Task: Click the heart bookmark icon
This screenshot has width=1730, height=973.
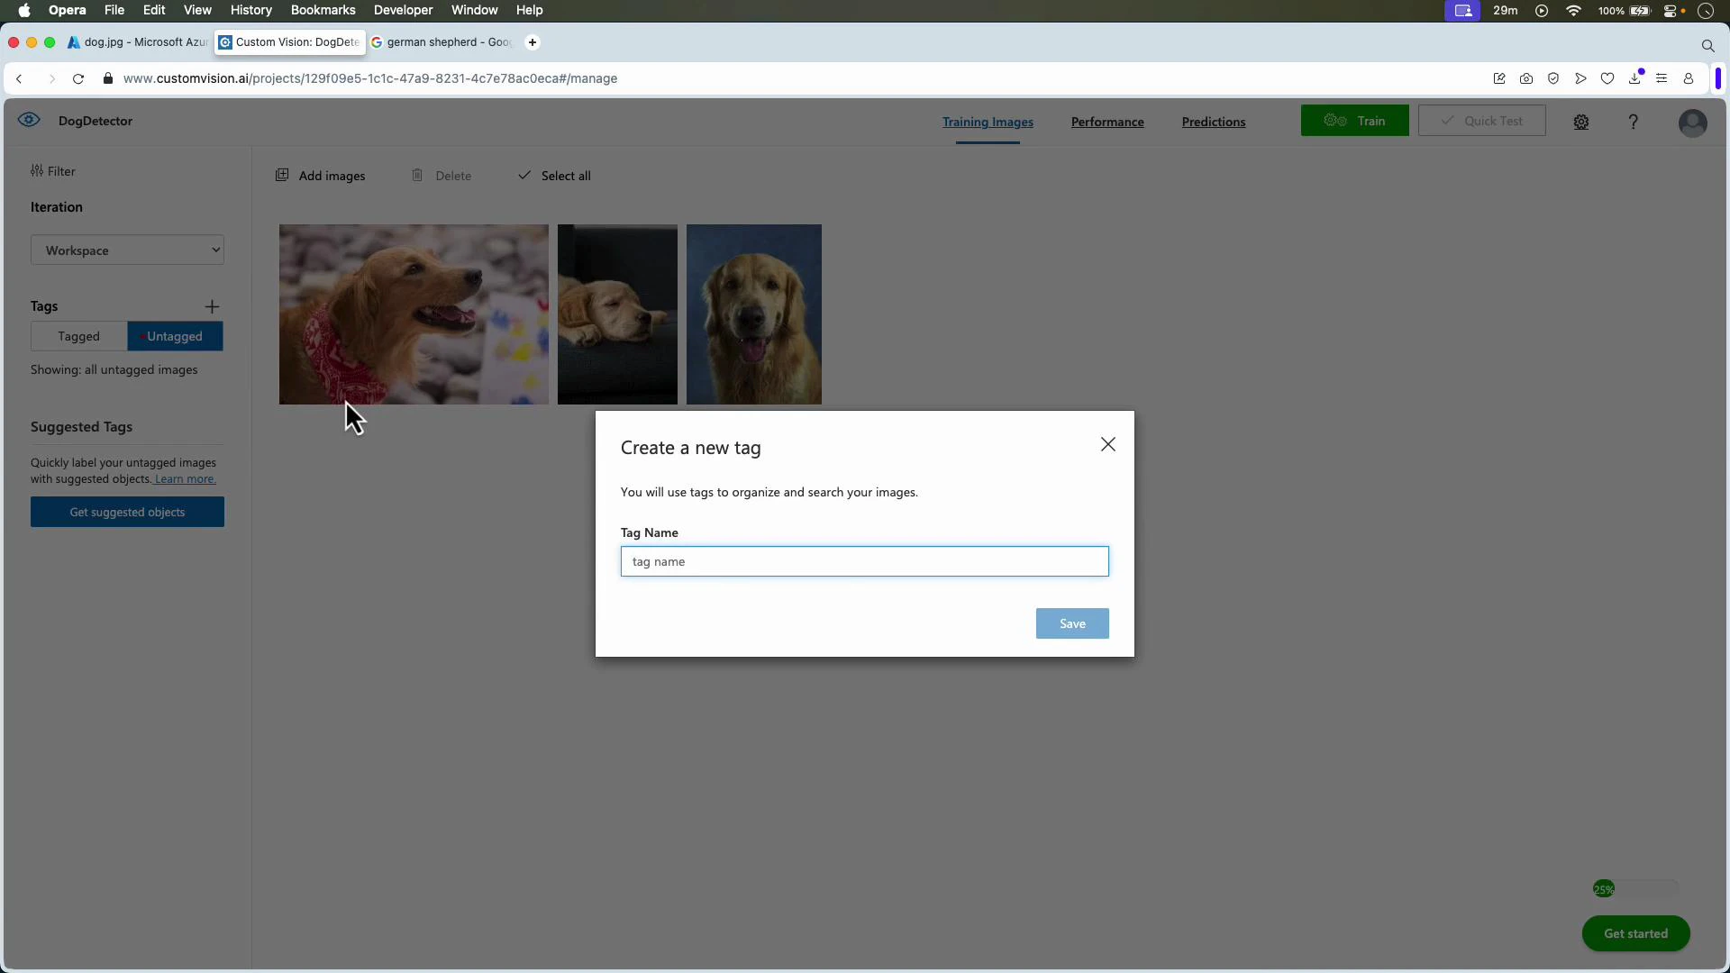Action: [1607, 78]
